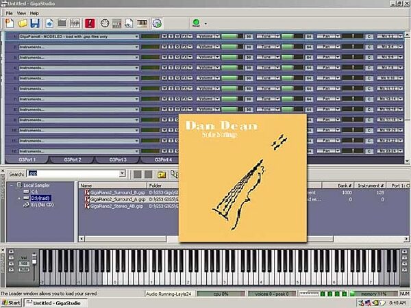This screenshot has height=308, width=411.
Task: Open settings with the gear toolbar icon
Action: 157,23
